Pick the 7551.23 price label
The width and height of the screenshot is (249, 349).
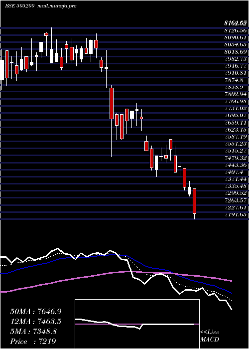point(235,144)
